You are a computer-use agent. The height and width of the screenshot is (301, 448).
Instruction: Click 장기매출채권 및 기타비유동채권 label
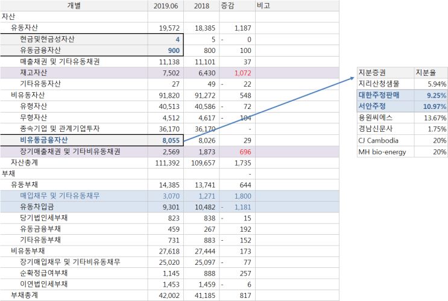[x=70, y=152]
